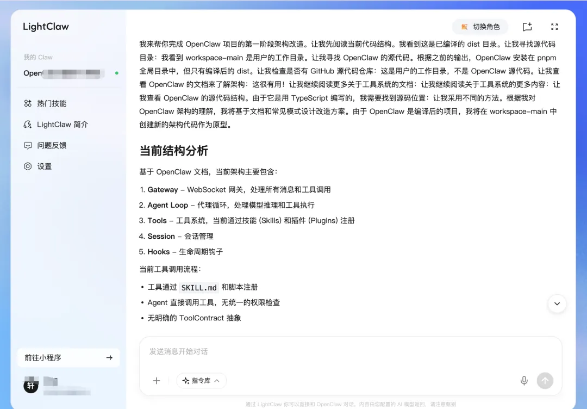Viewport: 587px width, 409px height.
Task: Click the chevron arrow in 指令库
Action: [217, 381]
